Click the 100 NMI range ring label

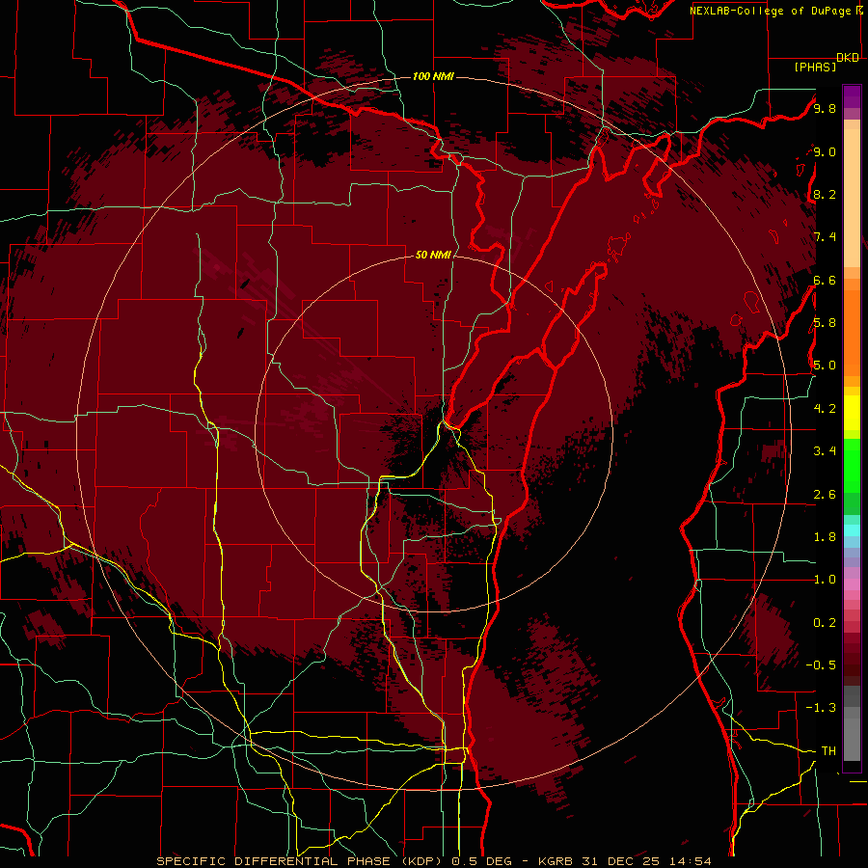[x=433, y=76]
